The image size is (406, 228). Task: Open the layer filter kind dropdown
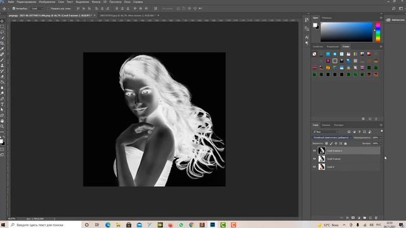pyautogui.click(x=325, y=132)
